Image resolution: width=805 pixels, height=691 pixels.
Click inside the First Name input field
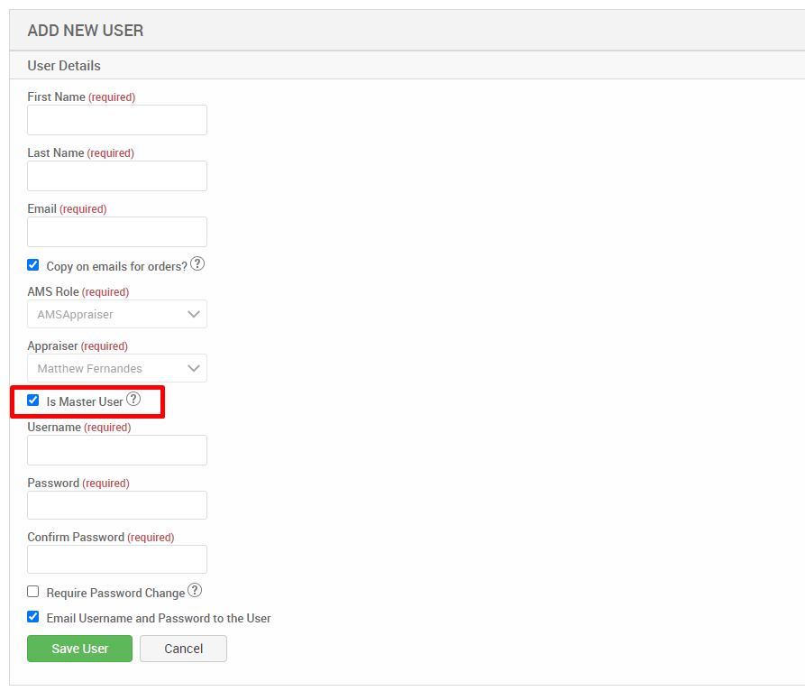click(116, 119)
